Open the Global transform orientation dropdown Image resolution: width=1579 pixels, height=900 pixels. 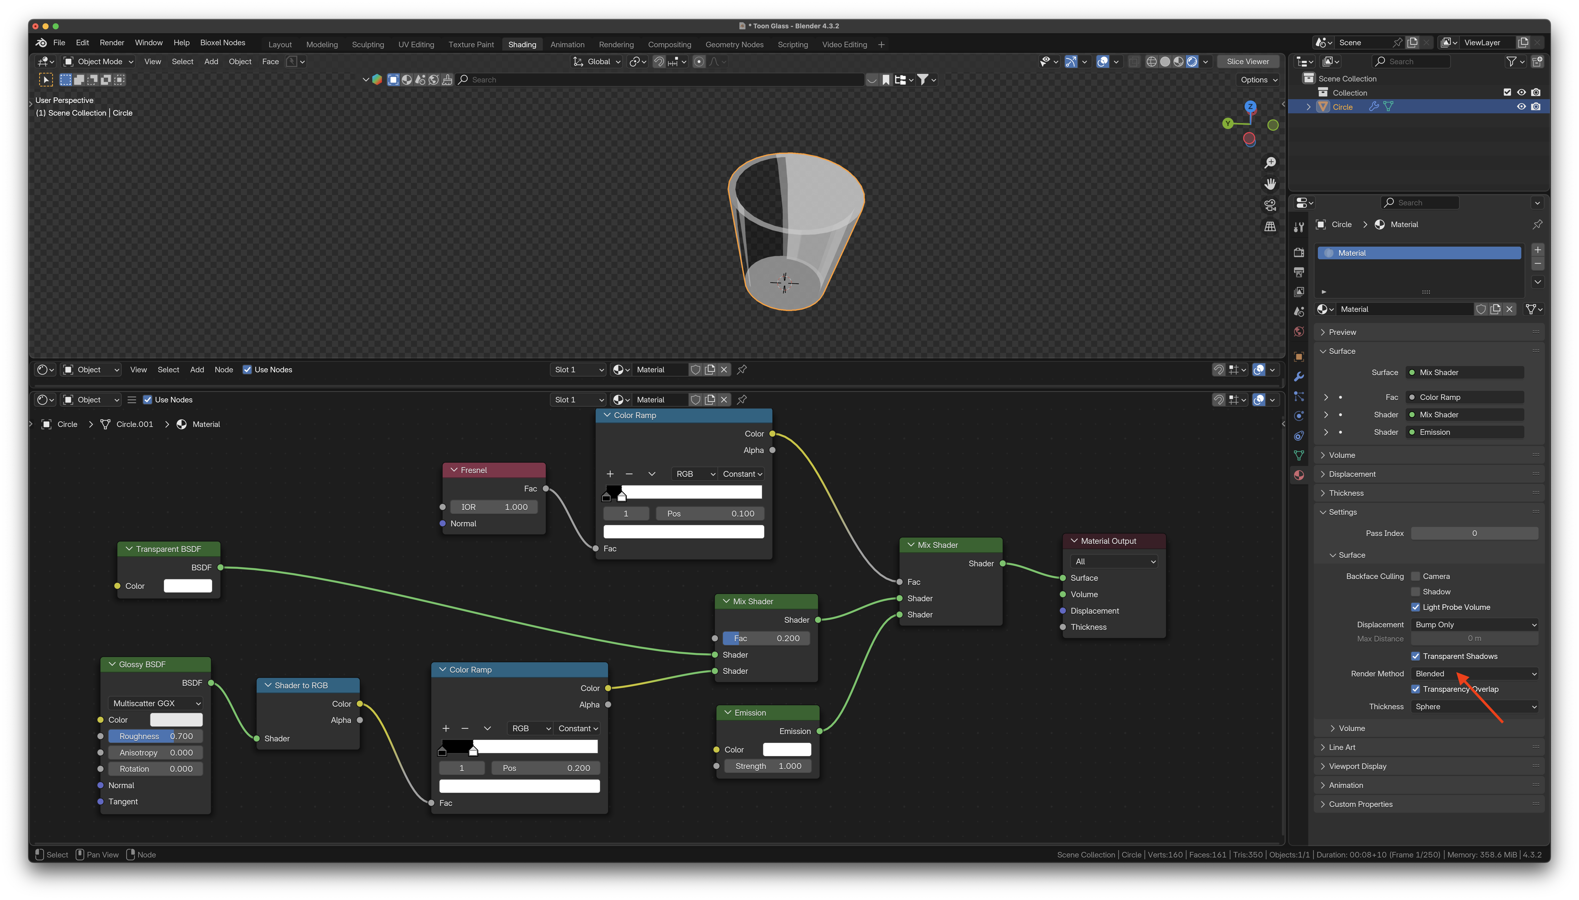(597, 62)
